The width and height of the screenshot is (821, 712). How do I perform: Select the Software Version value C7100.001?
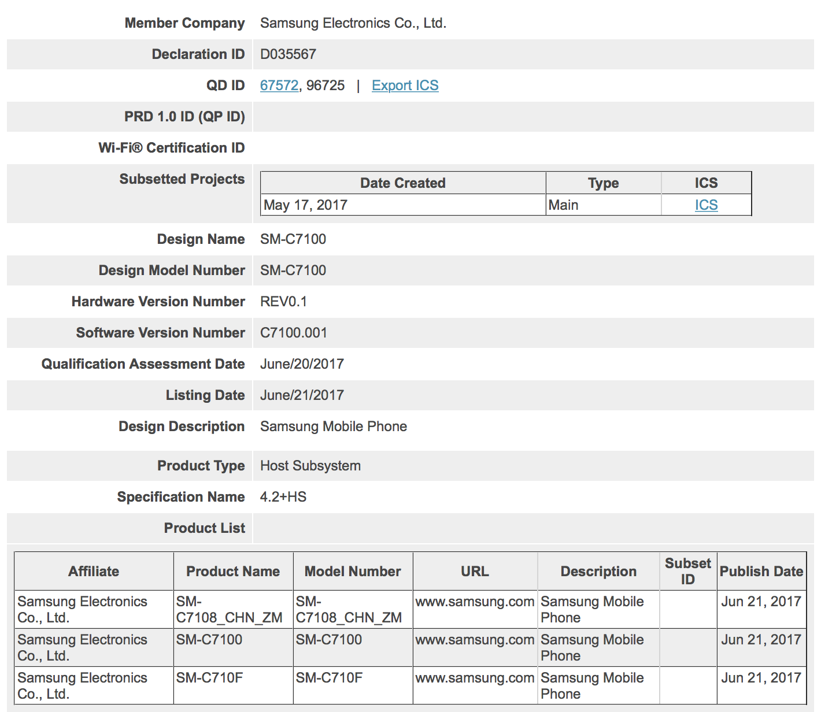[293, 333]
